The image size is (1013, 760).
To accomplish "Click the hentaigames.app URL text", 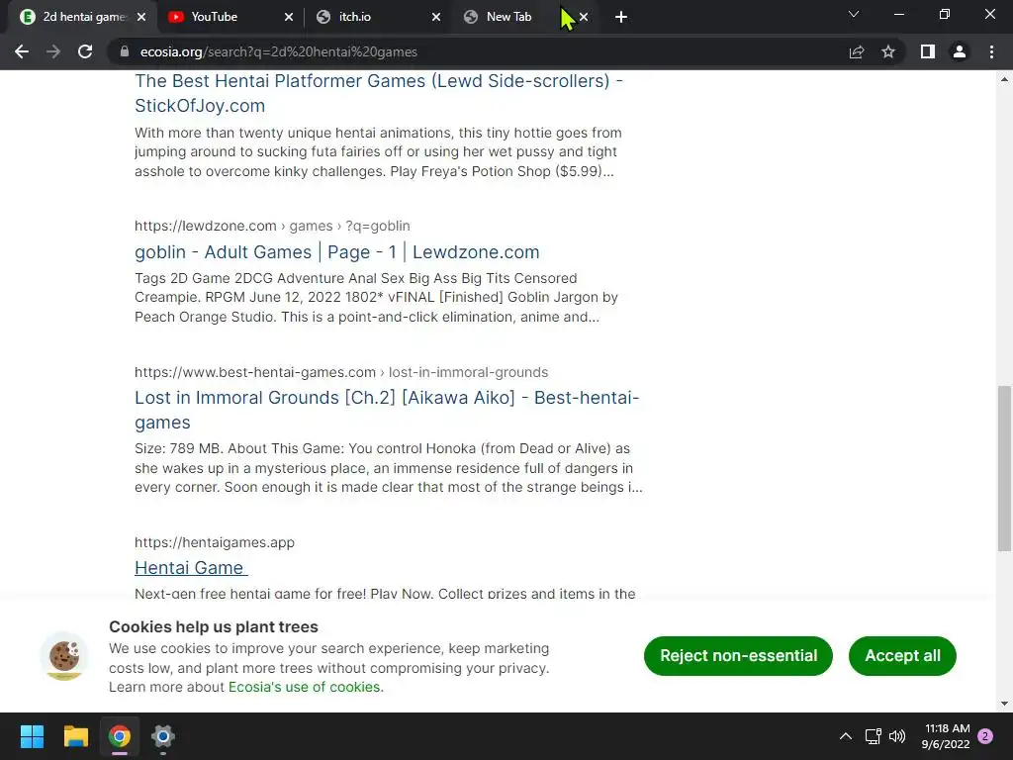I will tap(215, 542).
